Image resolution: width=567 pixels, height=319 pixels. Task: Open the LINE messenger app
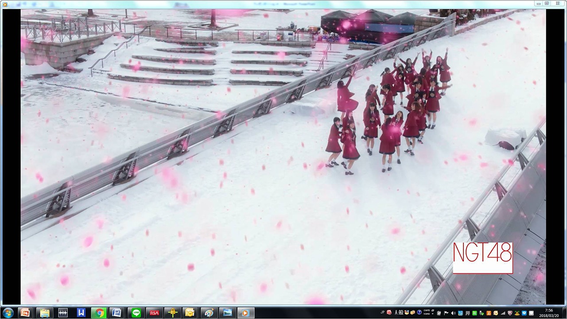(136, 313)
